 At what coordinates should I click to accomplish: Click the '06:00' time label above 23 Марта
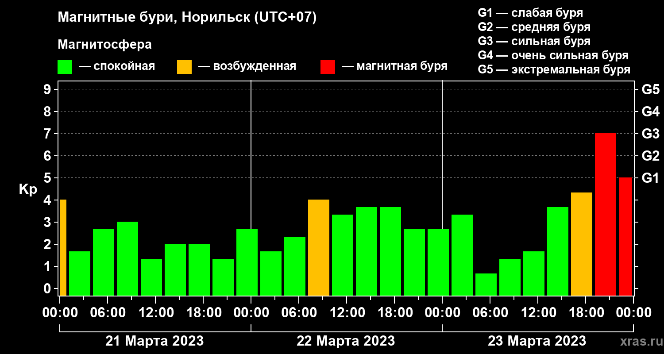tap(490, 313)
